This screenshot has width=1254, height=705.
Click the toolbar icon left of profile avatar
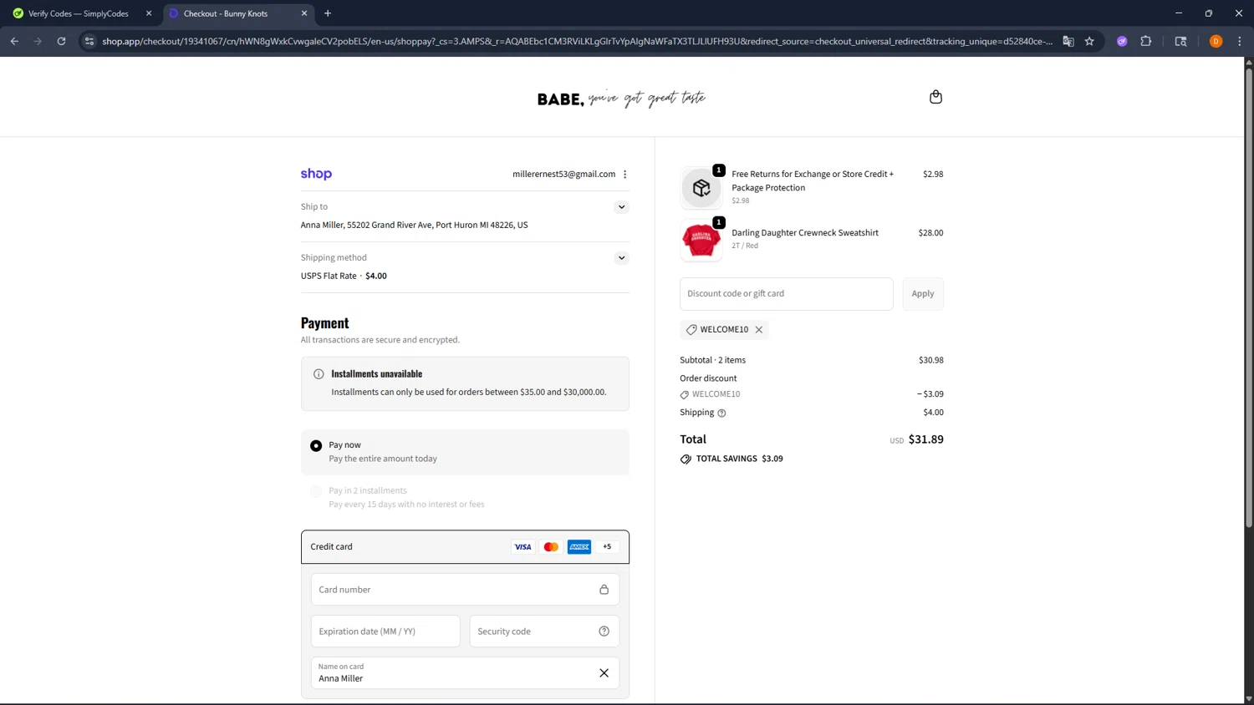(x=1180, y=41)
